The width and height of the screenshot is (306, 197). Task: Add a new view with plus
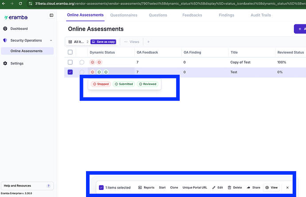coord(148,42)
